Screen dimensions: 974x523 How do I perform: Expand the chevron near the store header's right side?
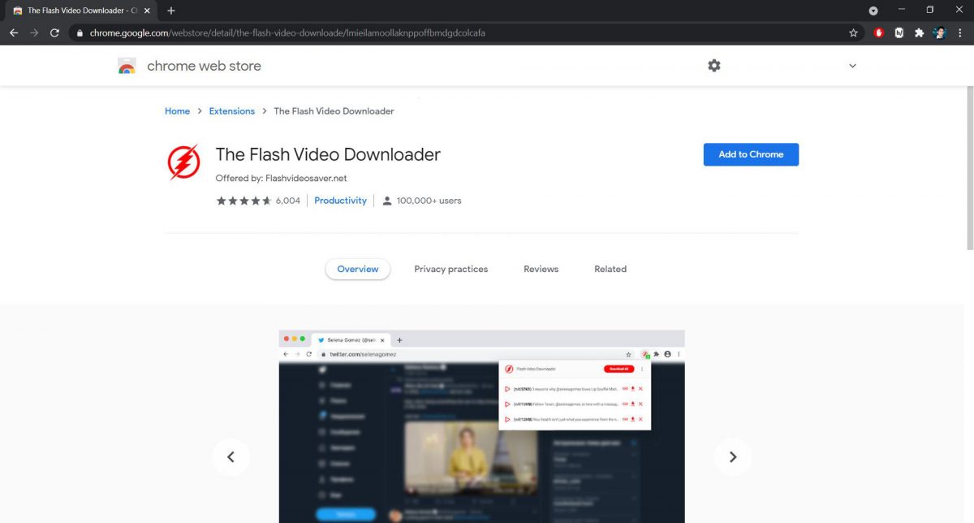[852, 65]
